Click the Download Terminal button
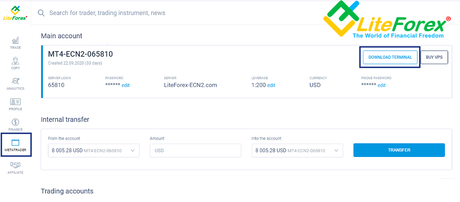Screen dimensions: 460x202 [390, 57]
